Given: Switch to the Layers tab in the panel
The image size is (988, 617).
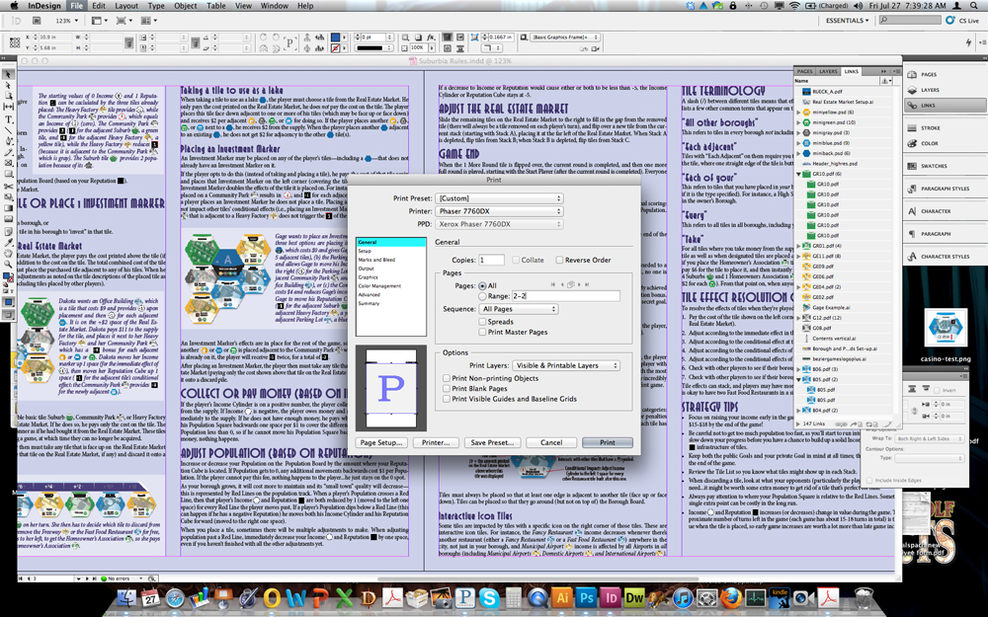Looking at the screenshot, I should [828, 72].
